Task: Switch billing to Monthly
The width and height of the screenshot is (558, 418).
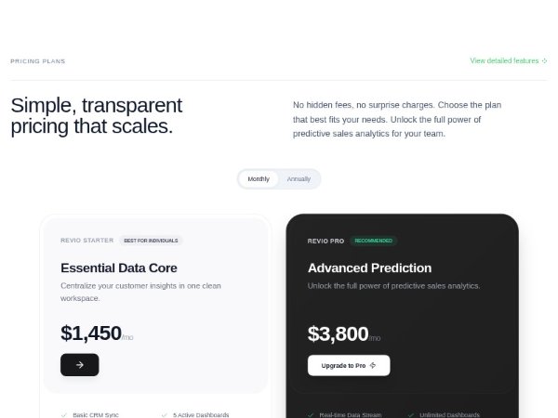Action: [259, 178]
